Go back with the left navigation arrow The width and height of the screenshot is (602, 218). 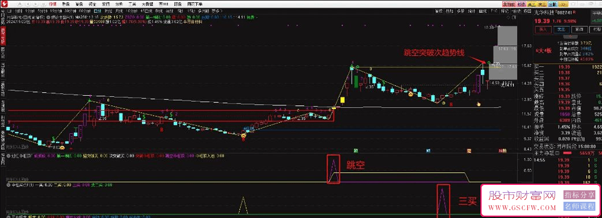coord(28,4)
